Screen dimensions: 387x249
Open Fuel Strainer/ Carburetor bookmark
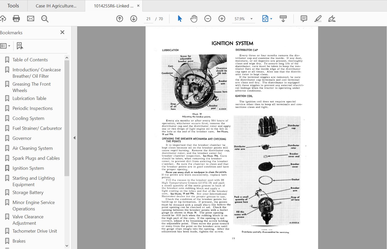[x=37, y=128]
